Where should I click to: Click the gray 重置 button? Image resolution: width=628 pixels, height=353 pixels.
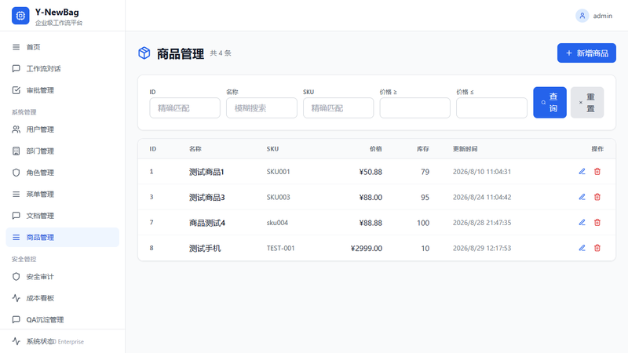point(587,103)
